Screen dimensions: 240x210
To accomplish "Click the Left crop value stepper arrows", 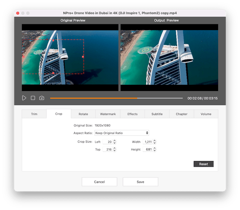I will (x=115, y=142).
